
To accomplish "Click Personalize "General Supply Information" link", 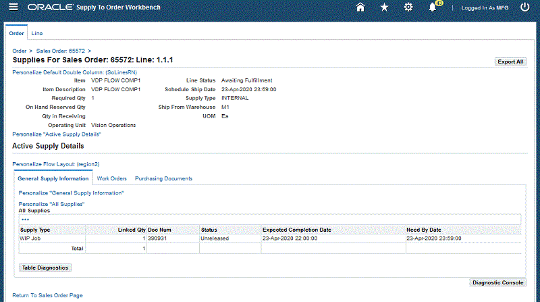I will click(72, 193).
